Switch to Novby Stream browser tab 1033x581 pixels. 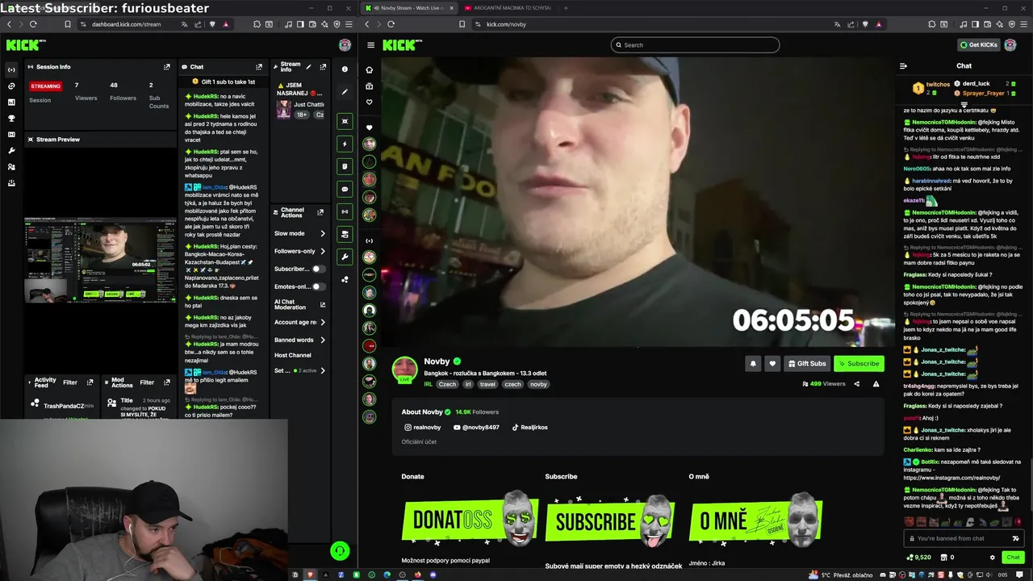410,8
